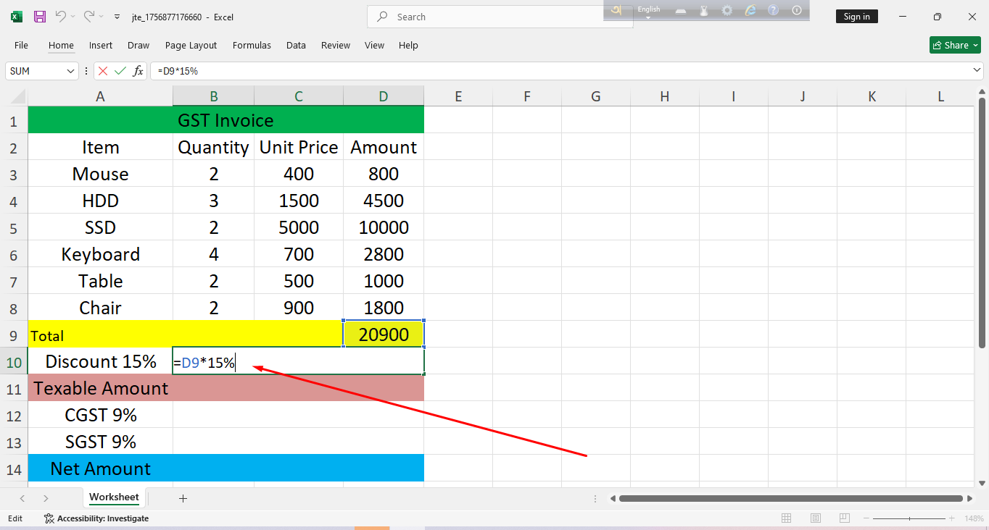
Task: Switch to Page Break Preview in status bar
Action: coord(845,518)
